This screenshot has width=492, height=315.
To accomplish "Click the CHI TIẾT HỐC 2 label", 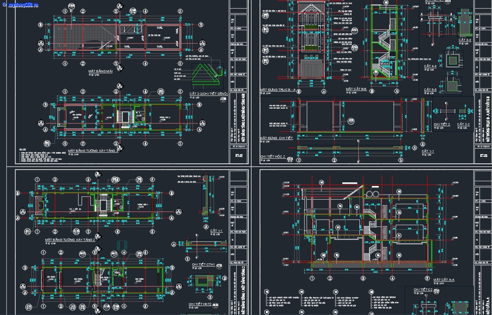I will (273, 157).
